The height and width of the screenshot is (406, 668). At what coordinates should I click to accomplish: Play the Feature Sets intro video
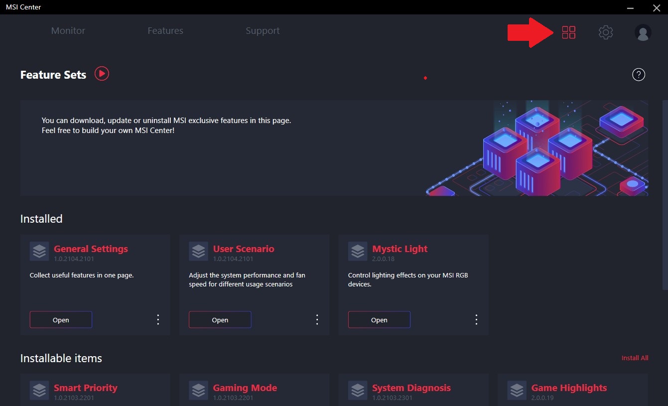(x=102, y=74)
